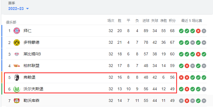This screenshot has width=213, height=107.
Task: Click Leverkusen's green win match icon
Action: [x=198, y=101]
